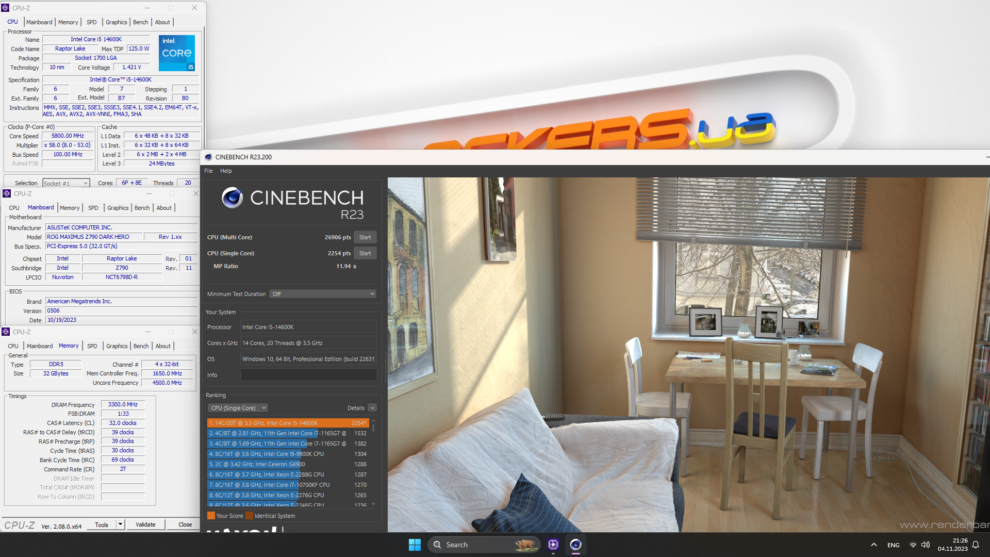990x557 pixels.
Task: Toggle the ranking Details expander
Action: coord(372,408)
